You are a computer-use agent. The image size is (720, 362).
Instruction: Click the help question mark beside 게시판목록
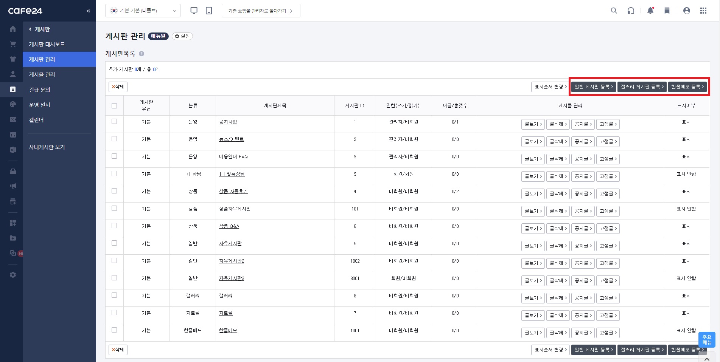click(x=142, y=54)
